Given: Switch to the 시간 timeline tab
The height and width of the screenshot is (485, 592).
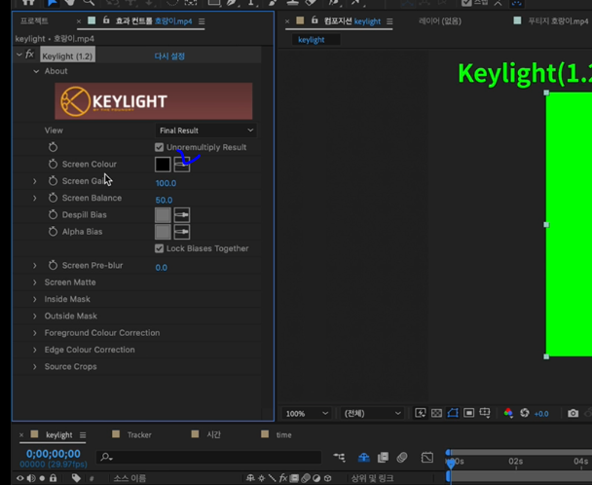Looking at the screenshot, I should click(x=213, y=434).
